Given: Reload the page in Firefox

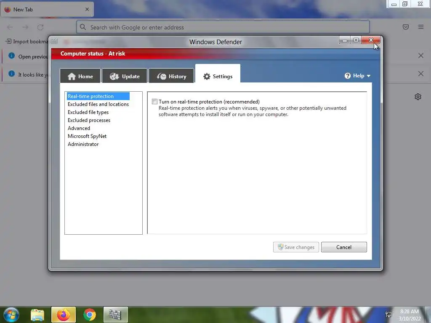Looking at the screenshot, I should pyautogui.click(x=40, y=27).
